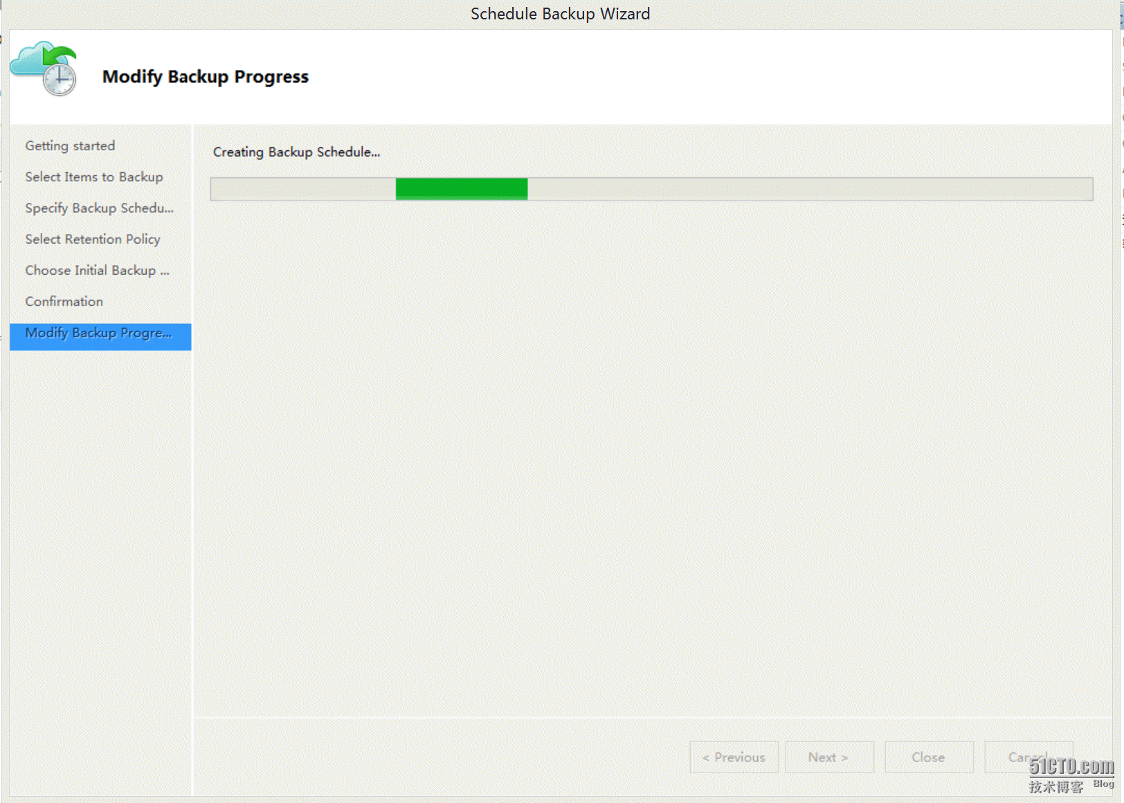Select Modify Backup Progress step

100,336
